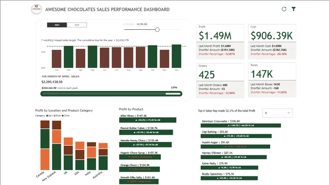This screenshot has height=185, width=329.
Task: Click Roddy Speechley's profit bar
Action: tap(229, 178)
